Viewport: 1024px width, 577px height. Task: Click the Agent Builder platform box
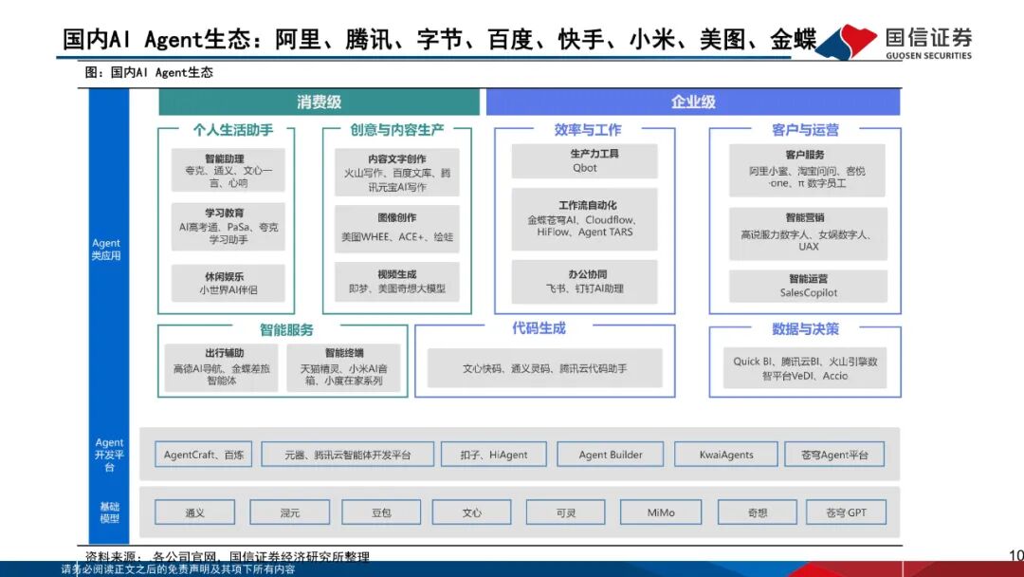point(611,455)
